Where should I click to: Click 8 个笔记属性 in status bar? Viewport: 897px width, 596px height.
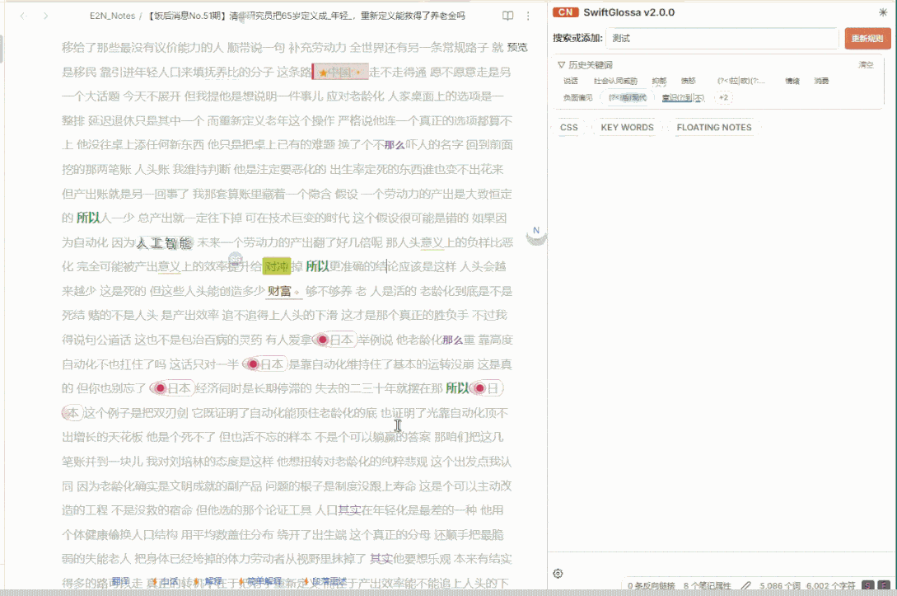coord(707,585)
